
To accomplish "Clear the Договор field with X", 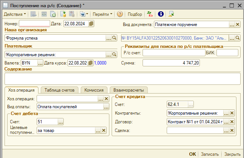I will (232, 121).
